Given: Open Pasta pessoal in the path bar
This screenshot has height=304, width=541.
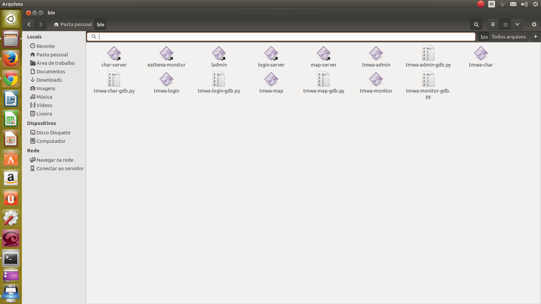Looking at the screenshot, I should (73, 24).
